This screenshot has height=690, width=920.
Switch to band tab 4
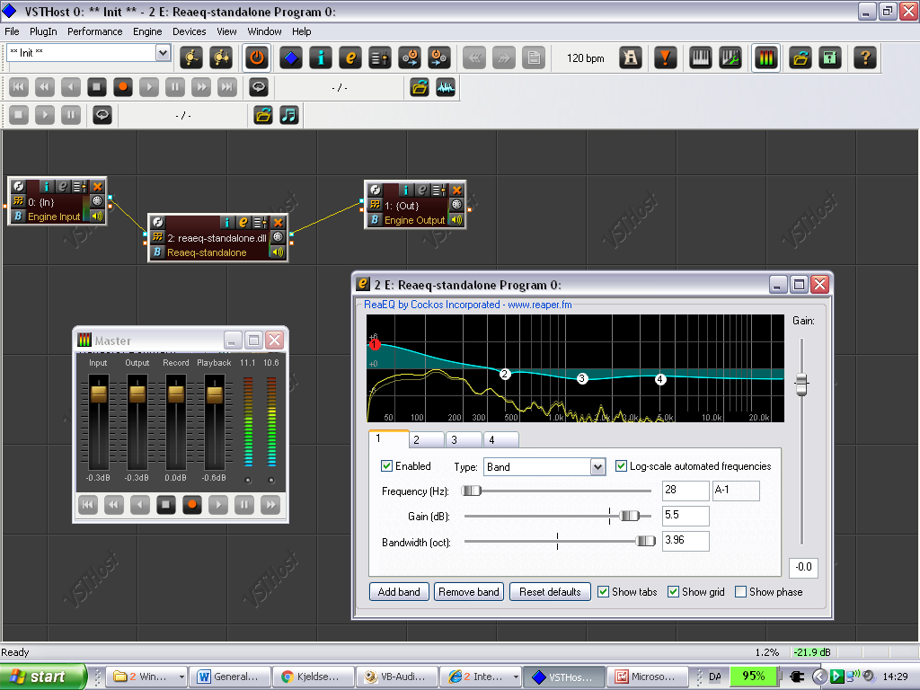click(500, 440)
